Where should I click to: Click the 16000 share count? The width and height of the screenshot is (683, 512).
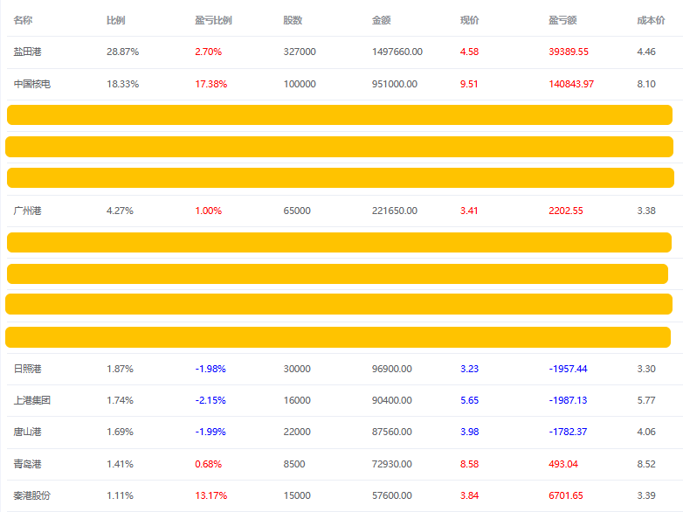pos(297,400)
